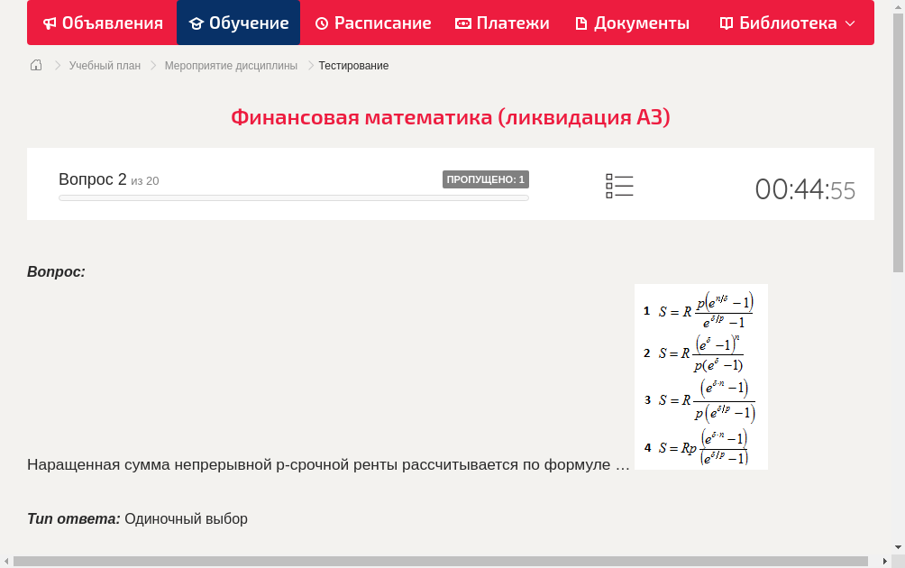Open the Платежи menu item

pyautogui.click(x=502, y=23)
